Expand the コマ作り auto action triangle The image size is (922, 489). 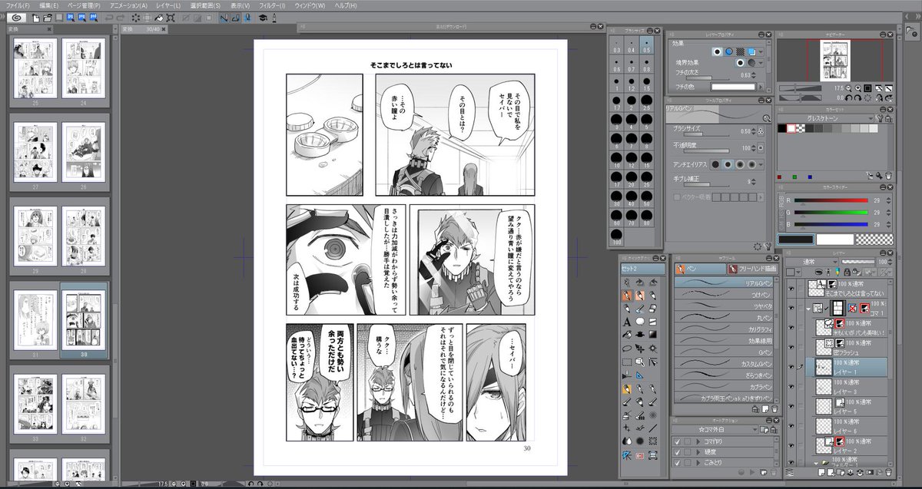pyautogui.click(x=698, y=442)
